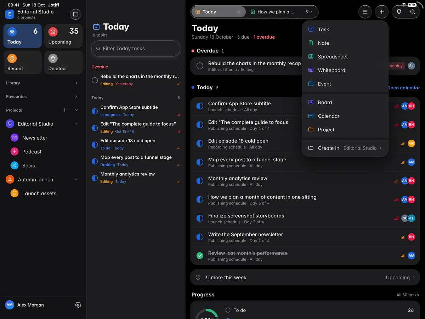Choose Note from the create menu
The image size is (425, 319).
coord(345,43)
